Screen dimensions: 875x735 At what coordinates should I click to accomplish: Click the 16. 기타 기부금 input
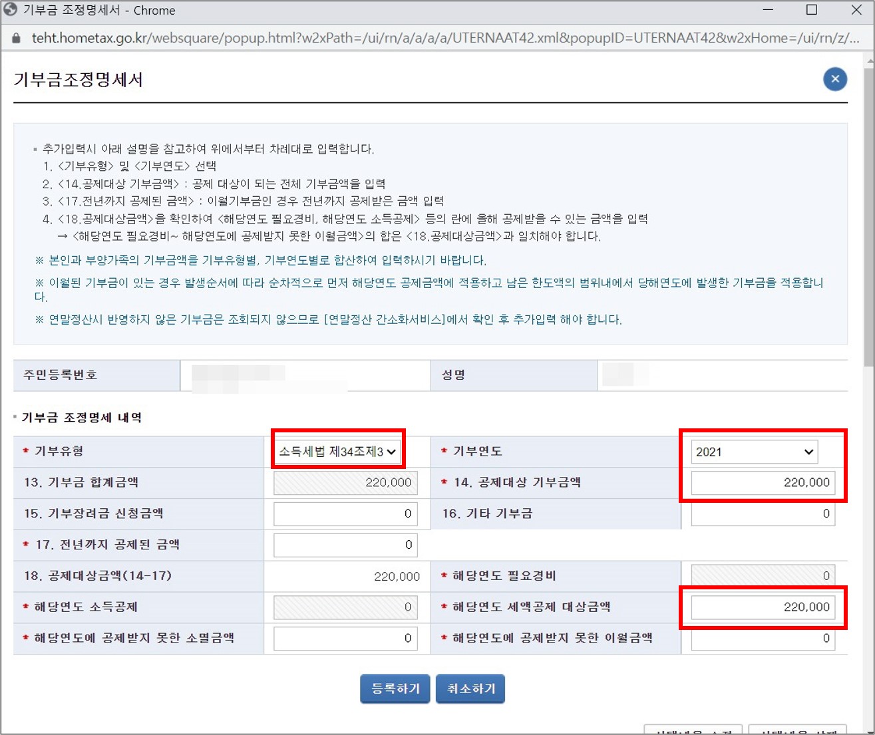(x=763, y=514)
